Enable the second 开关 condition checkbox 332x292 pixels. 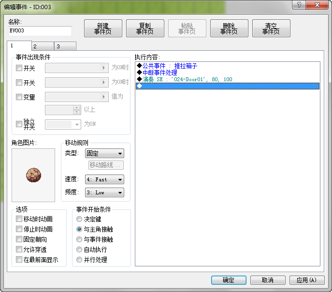pyautogui.click(x=19, y=82)
